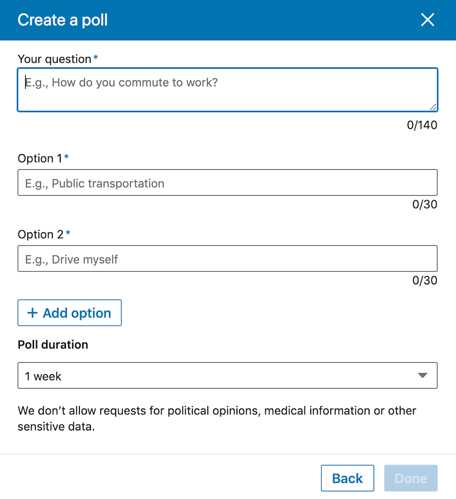Click the Done button

411,478
